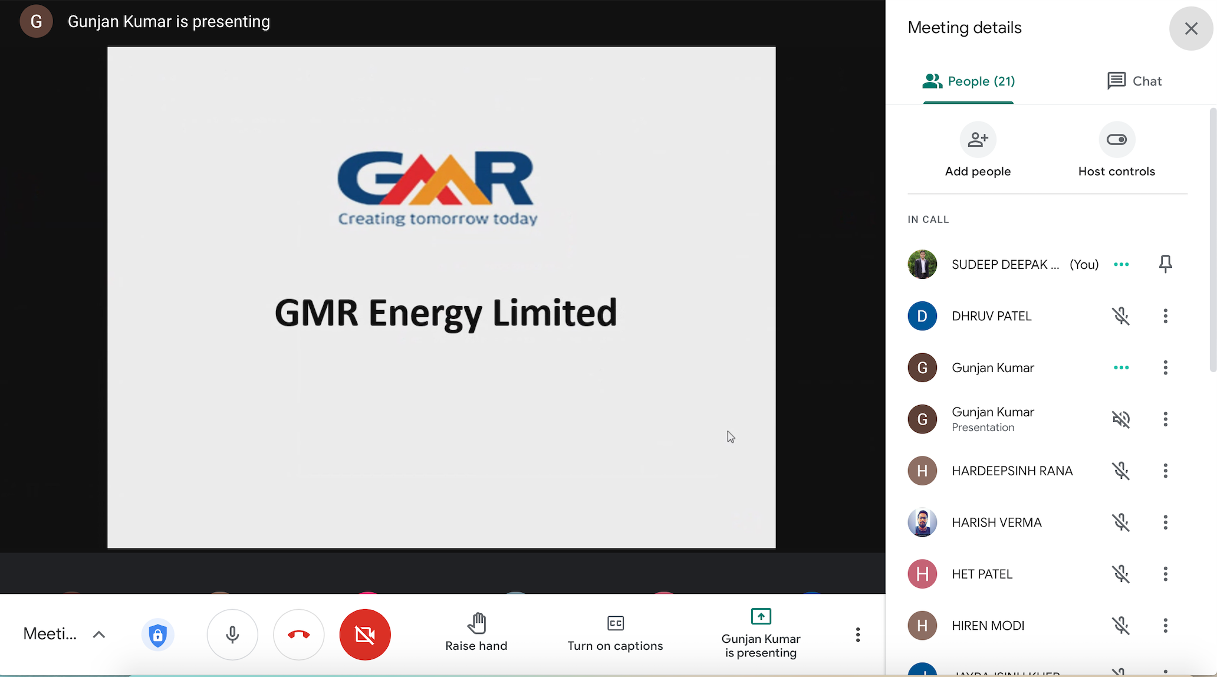This screenshot has height=677, width=1217.
Task: Click the safety shield lock icon
Action: coord(157,635)
